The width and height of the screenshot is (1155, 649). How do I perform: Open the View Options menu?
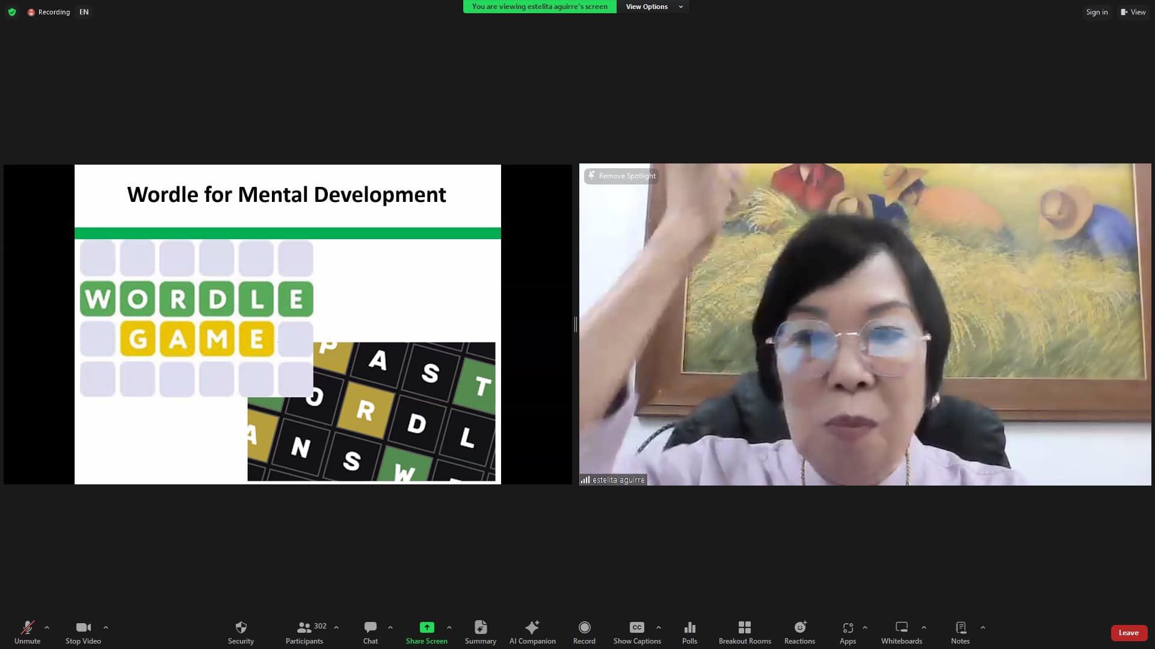point(654,7)
